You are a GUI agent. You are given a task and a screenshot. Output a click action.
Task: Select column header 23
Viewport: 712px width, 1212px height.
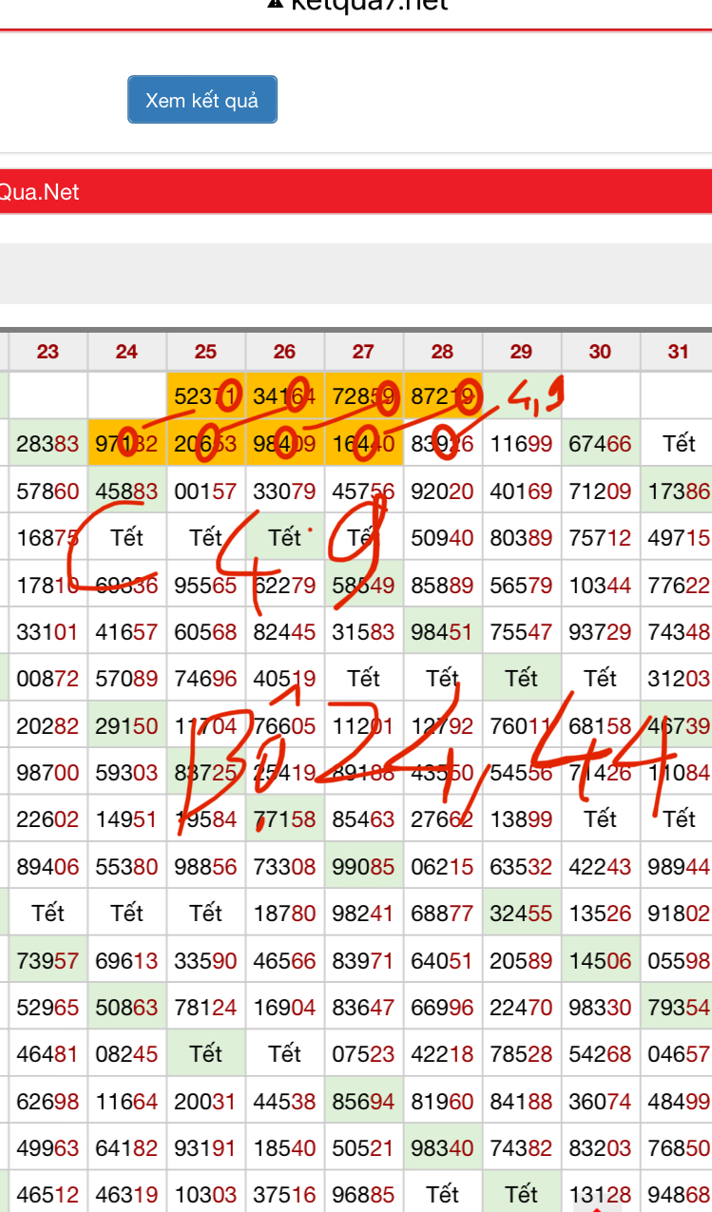[48, 352]
